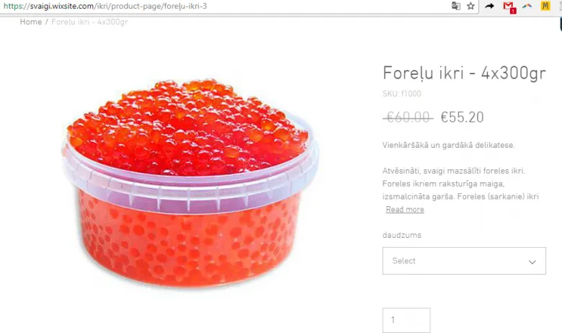Click the yellow M extension icon
Screen dimensions: 562x333
(545, 6)
